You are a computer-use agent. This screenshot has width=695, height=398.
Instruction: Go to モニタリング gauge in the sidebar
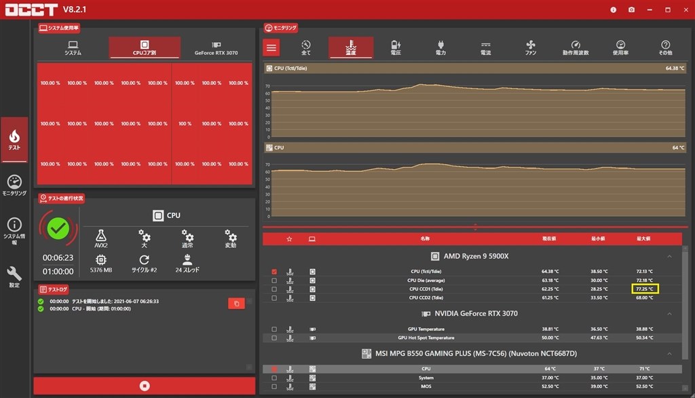click(14, 185)
